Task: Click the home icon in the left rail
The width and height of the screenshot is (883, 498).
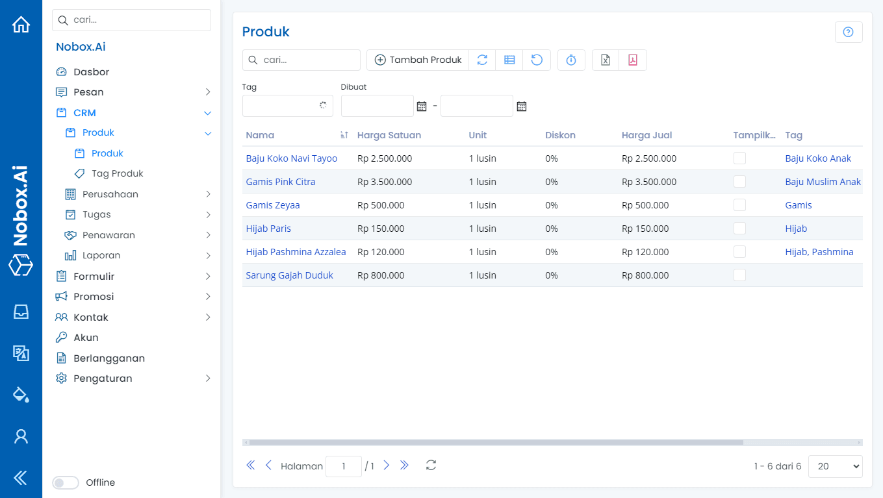Action: (x=21, y=25)
